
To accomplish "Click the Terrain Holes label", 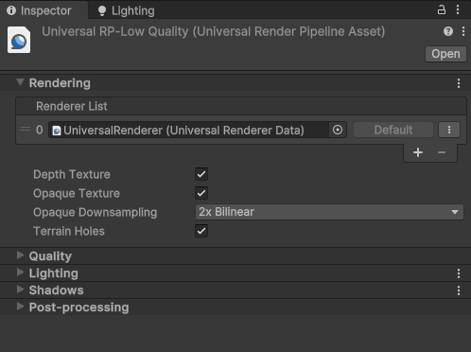I will coord(69,231).
